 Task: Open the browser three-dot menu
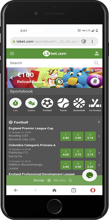[x=92, y=41]
